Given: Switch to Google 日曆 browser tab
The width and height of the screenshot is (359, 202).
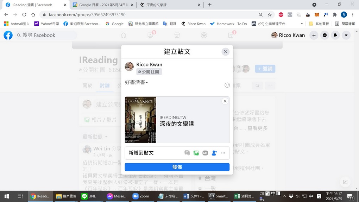Looking at the screenshot, I should click(103, 5).
